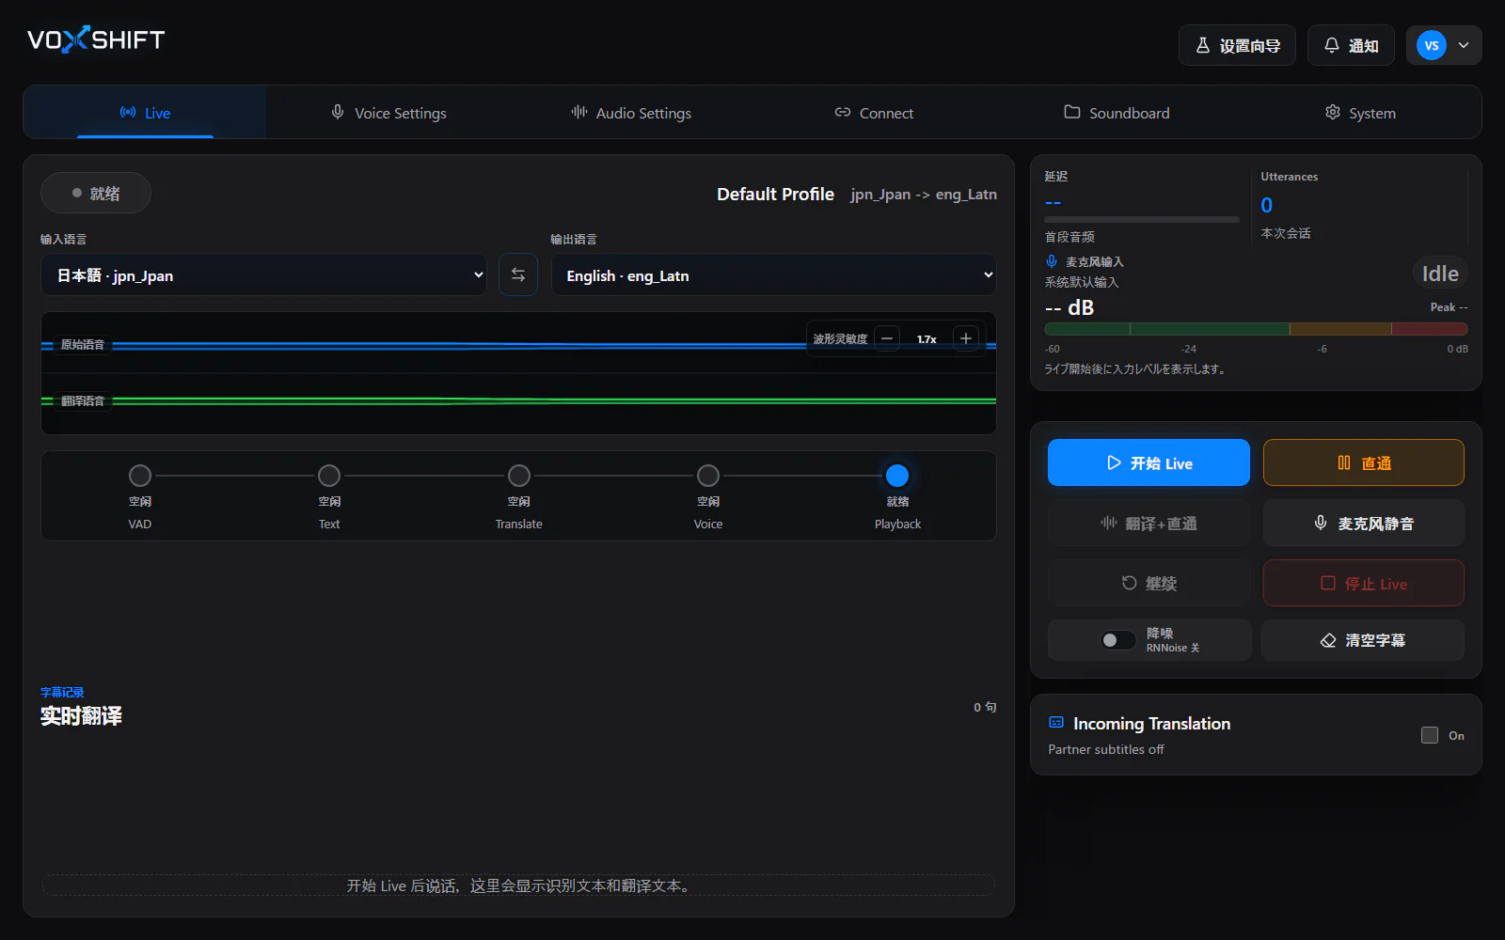
Task: Click the Default Profile name
Action: tap(775, 194)
